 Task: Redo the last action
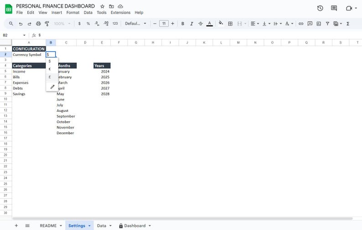(x=29, y=24)
